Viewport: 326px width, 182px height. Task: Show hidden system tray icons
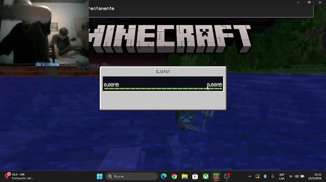click(250, 176)
